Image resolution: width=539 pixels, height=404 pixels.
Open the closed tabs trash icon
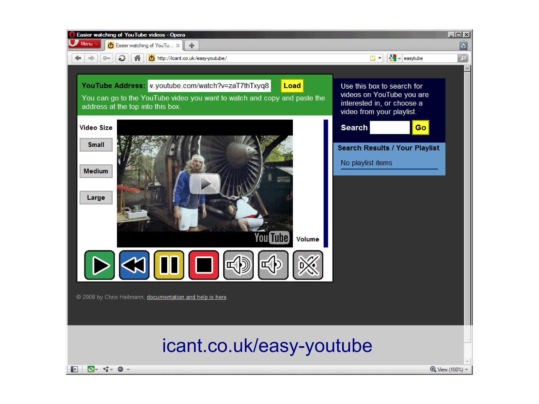[x=463, y=46]
